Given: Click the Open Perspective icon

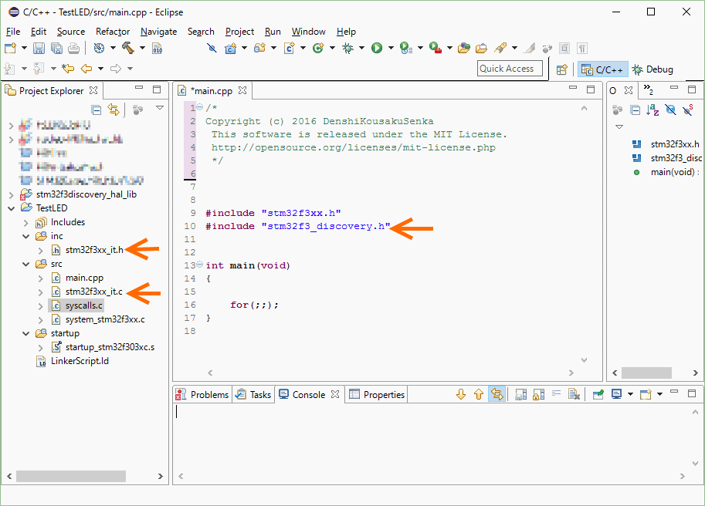Looking at the screenshot, I should click(x=562, y=69).
